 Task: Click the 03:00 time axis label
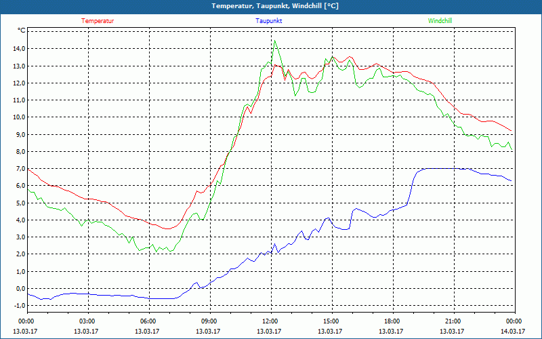[88, 321]
